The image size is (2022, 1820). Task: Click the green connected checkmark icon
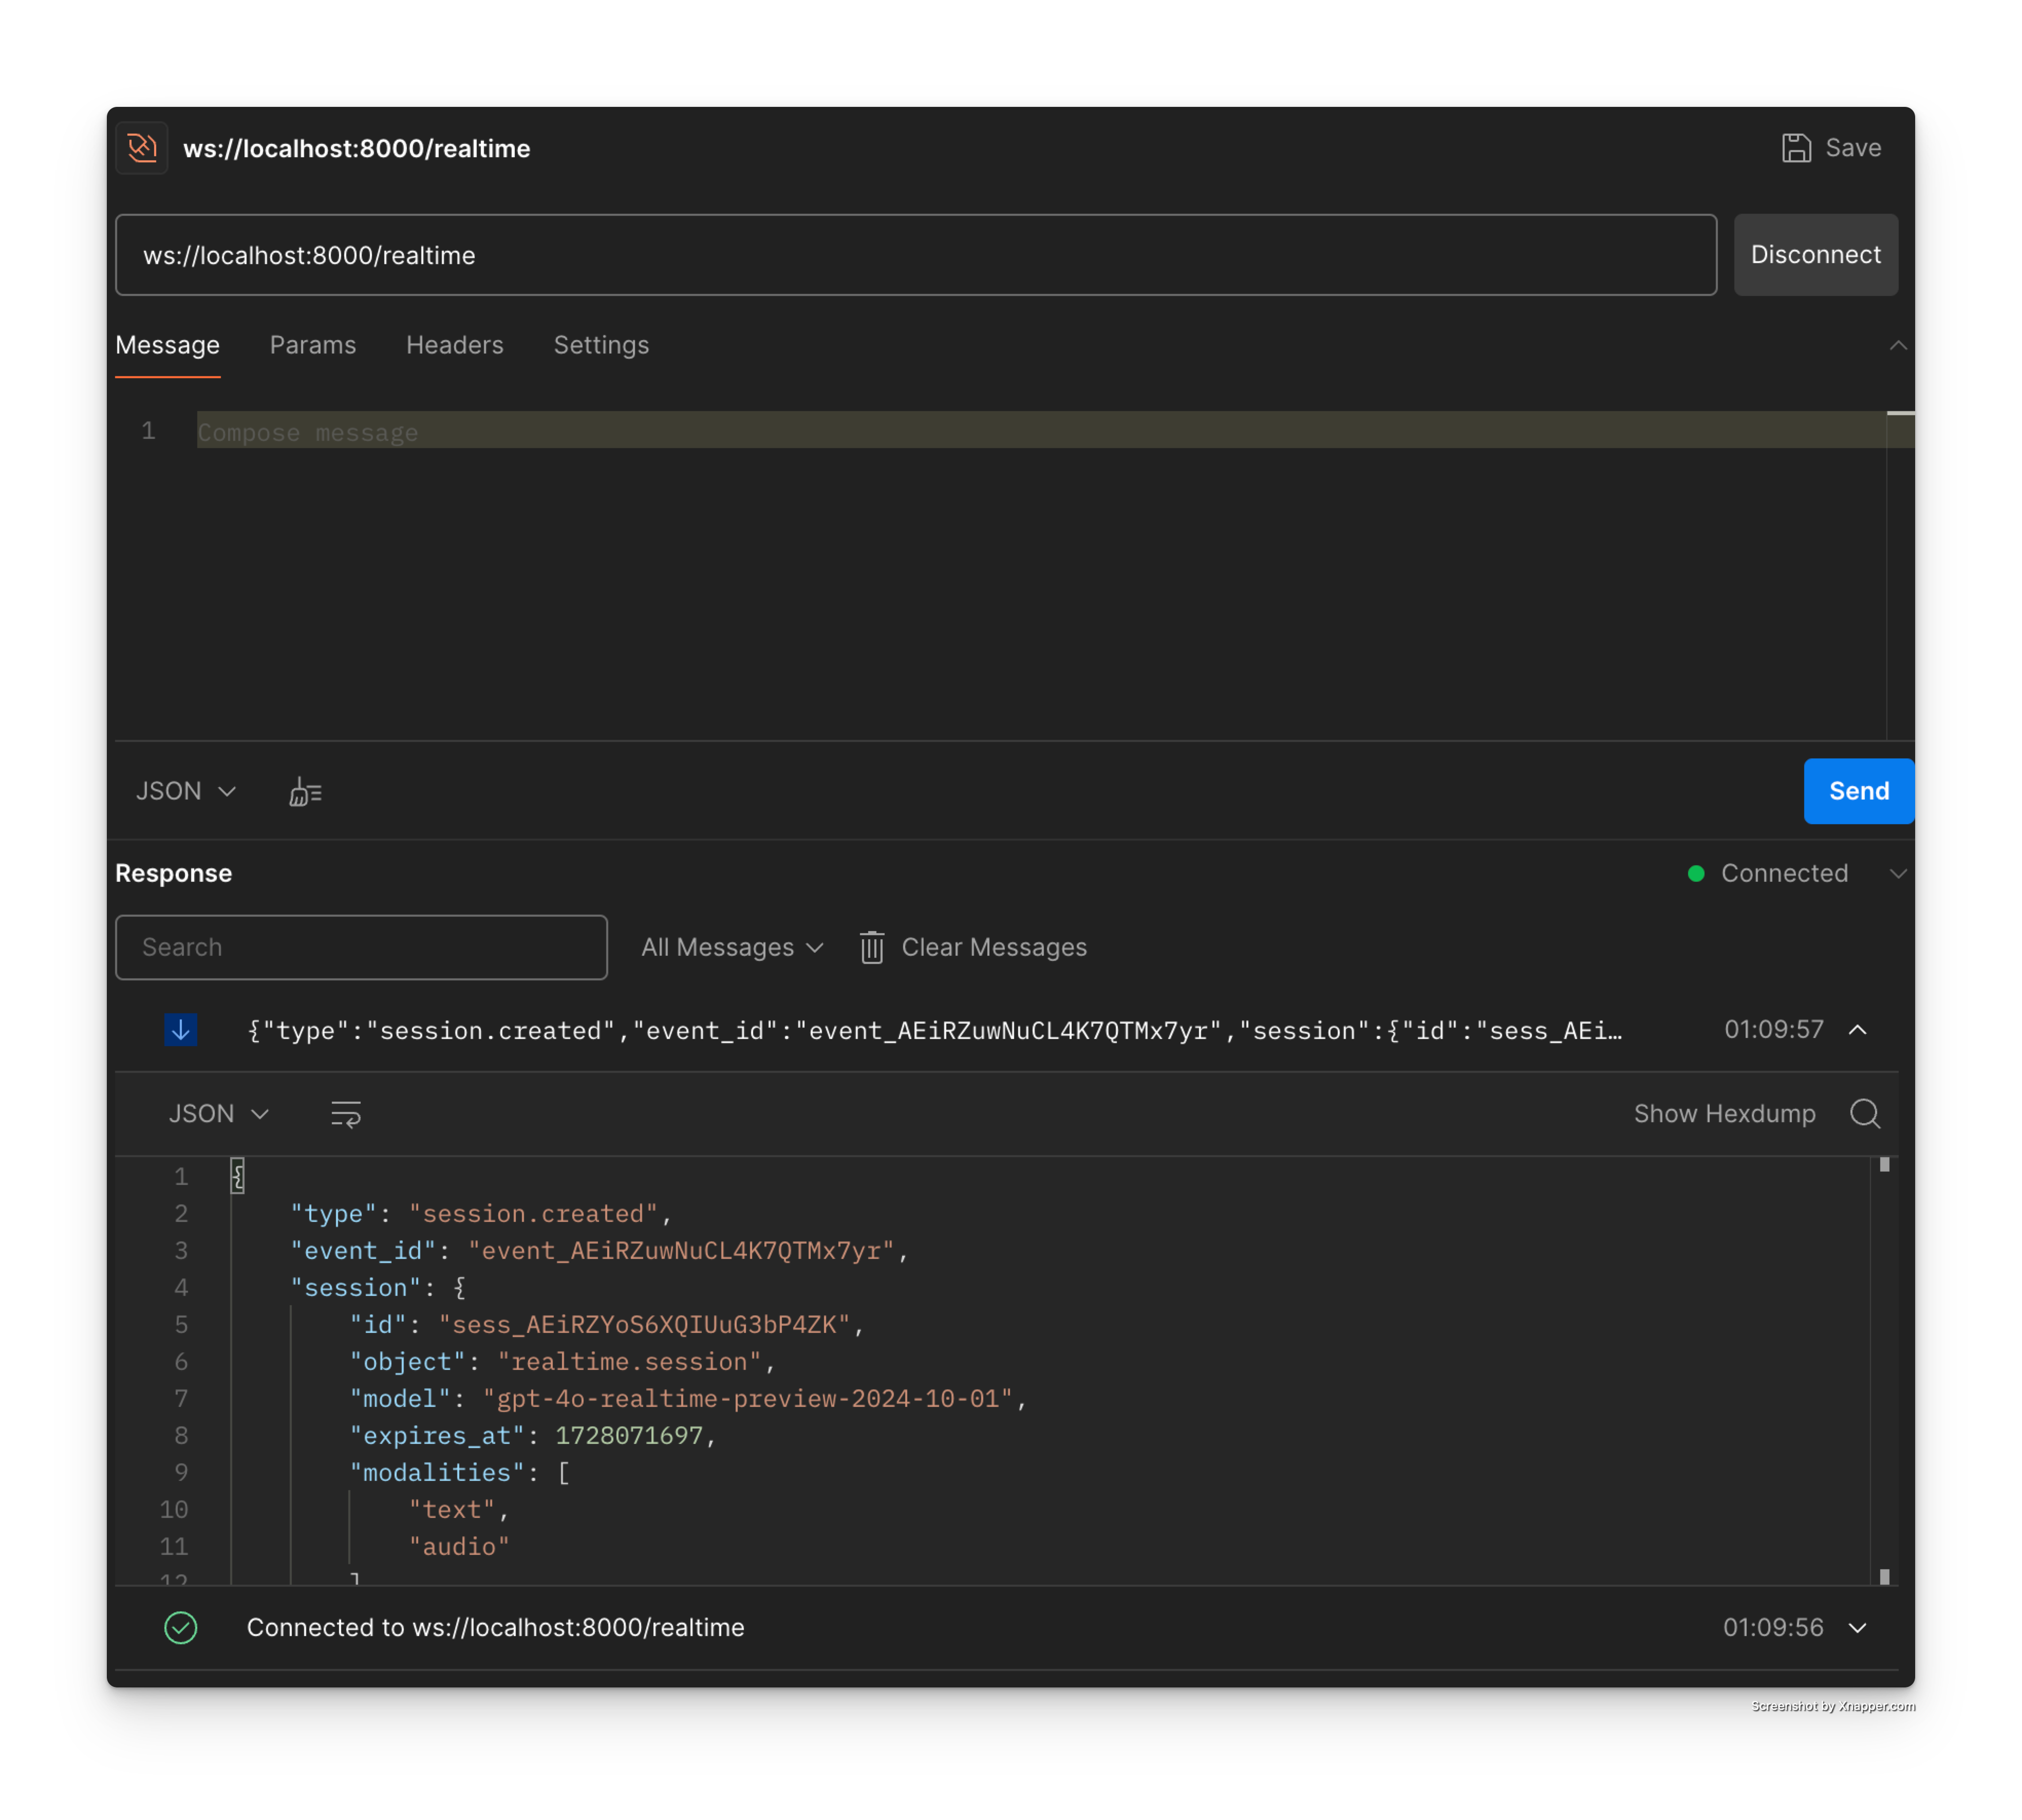[181, 1628]
